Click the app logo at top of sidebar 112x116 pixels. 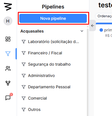(x=8, y=7)
